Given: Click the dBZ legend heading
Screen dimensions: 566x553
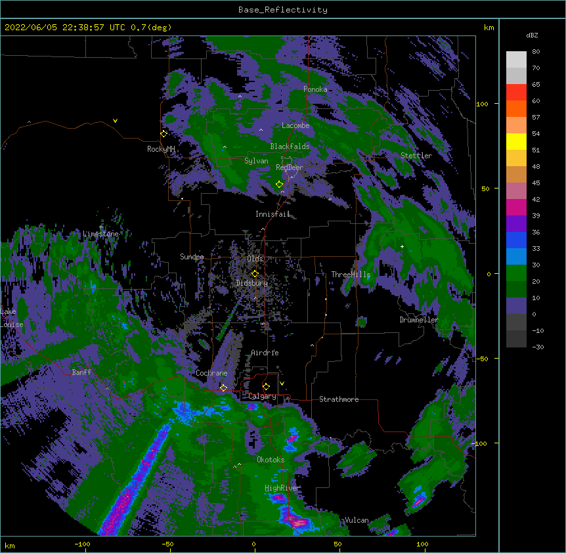Looking at the screenshot, I should (x=532, y=35).
